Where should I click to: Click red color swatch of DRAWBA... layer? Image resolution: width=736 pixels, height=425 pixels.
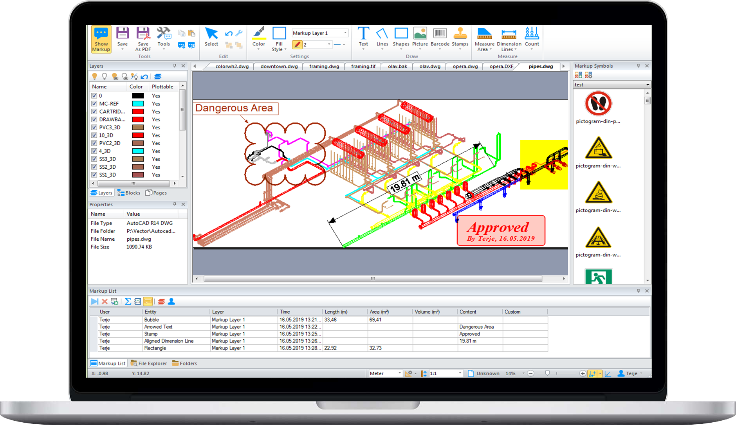click(x=138, y=119)
